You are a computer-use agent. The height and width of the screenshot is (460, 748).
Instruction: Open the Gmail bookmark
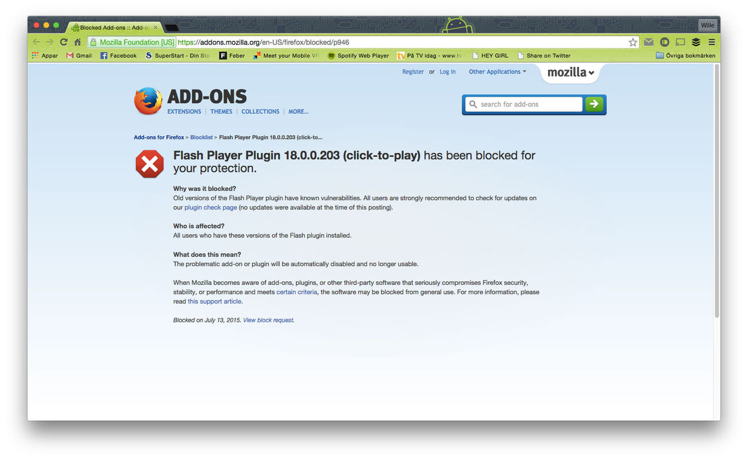79,55
